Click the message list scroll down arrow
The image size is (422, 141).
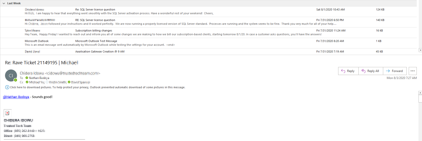(420, 50)
